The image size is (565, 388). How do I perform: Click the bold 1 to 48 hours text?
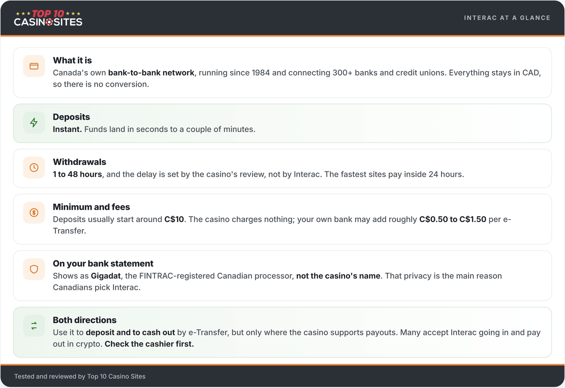click(x=78, y=174)
